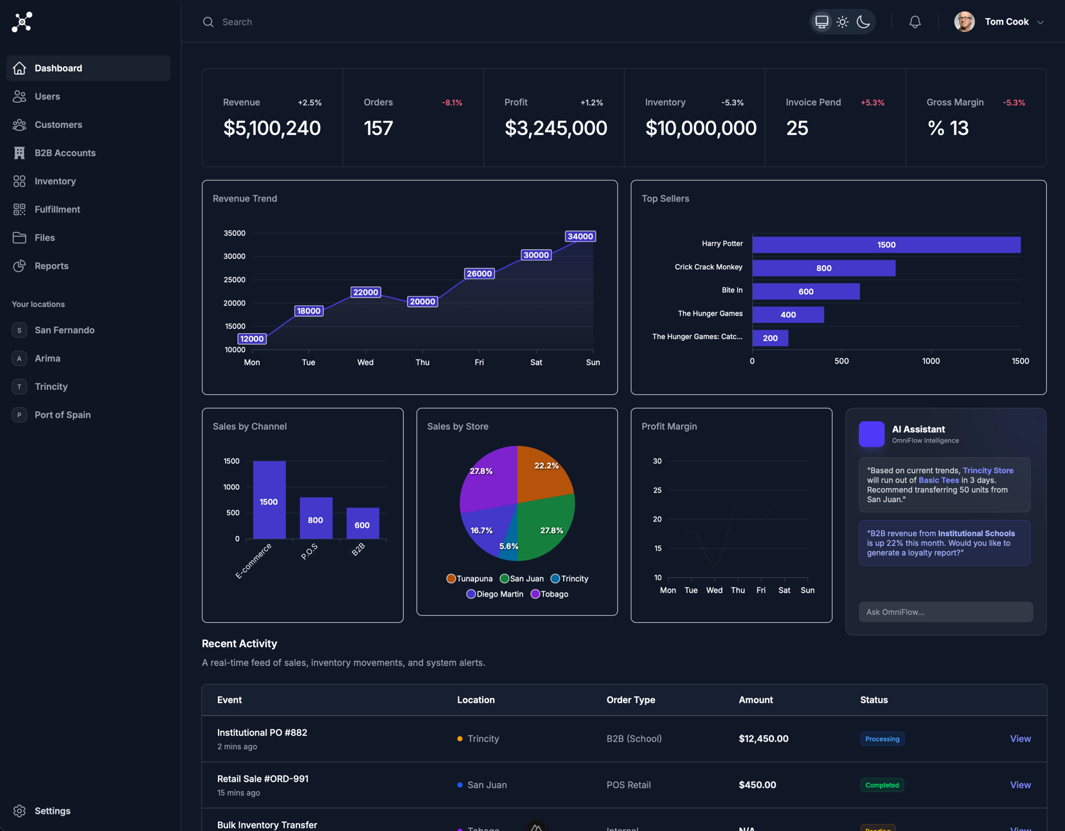Open Settings gear in sidebar
The width and height of the screenshot is (1065, 831).
point(19,810)
